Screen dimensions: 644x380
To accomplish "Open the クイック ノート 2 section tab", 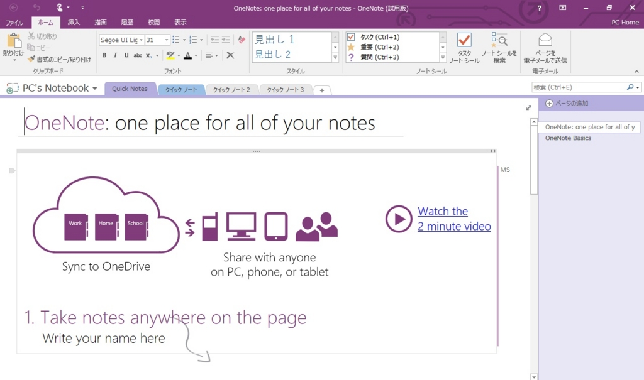I will [x=231, y=89].
